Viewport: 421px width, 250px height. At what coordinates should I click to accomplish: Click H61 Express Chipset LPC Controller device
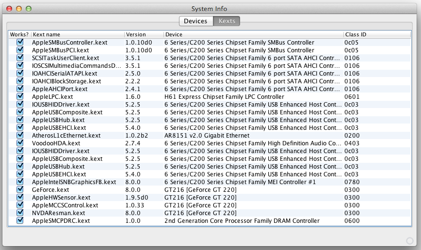coord(224,97)
